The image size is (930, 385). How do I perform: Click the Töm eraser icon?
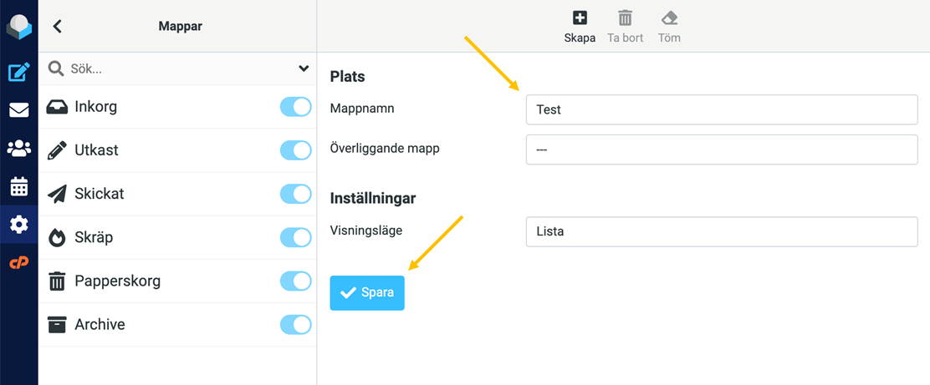click(669, 18)
